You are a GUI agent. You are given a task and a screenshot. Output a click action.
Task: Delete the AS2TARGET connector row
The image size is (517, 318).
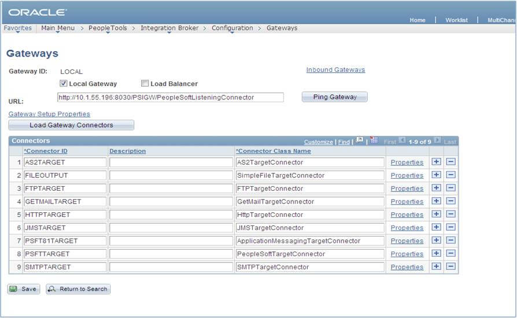[450, 162]
